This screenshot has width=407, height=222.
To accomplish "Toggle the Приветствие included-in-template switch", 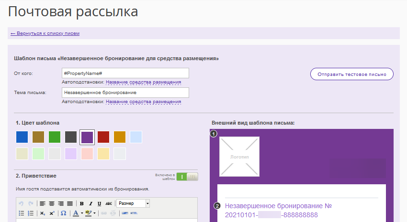I will [x=187, y=177].
